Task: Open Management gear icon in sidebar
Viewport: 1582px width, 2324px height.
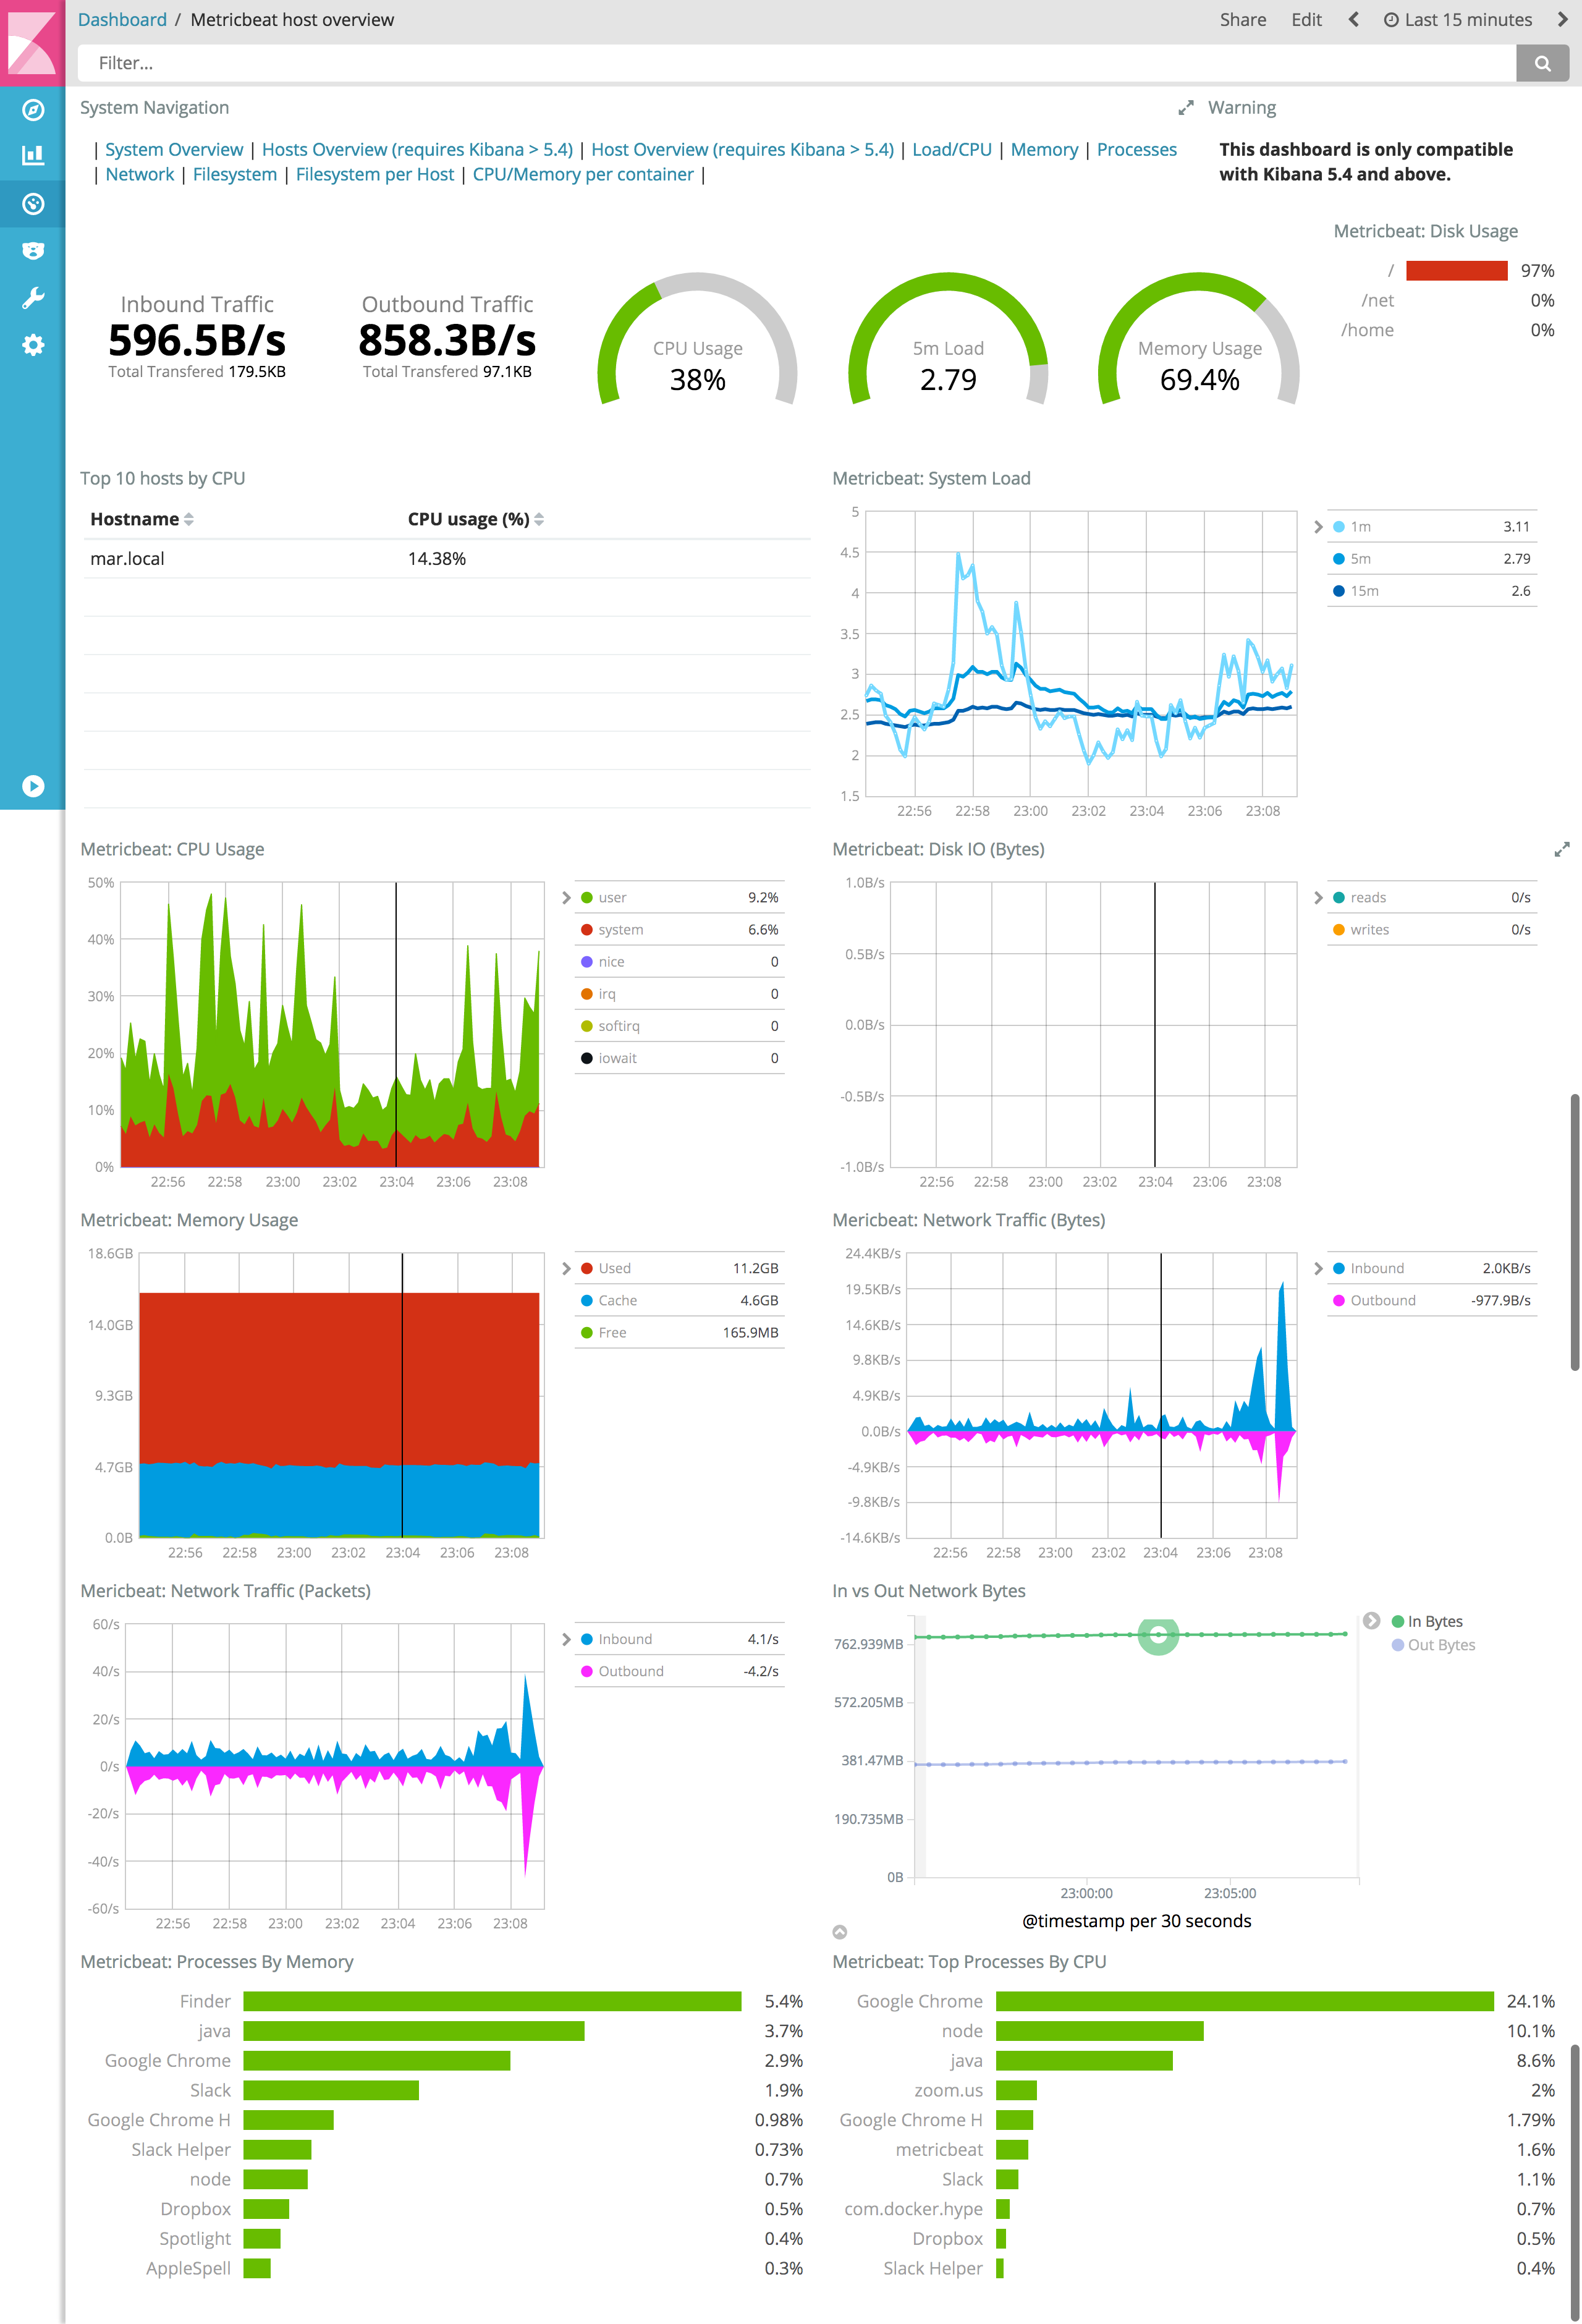Action: pyautogui.click(x=33, y=345)
